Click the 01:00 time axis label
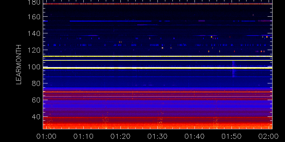285x142 pixels. point(46,136)
